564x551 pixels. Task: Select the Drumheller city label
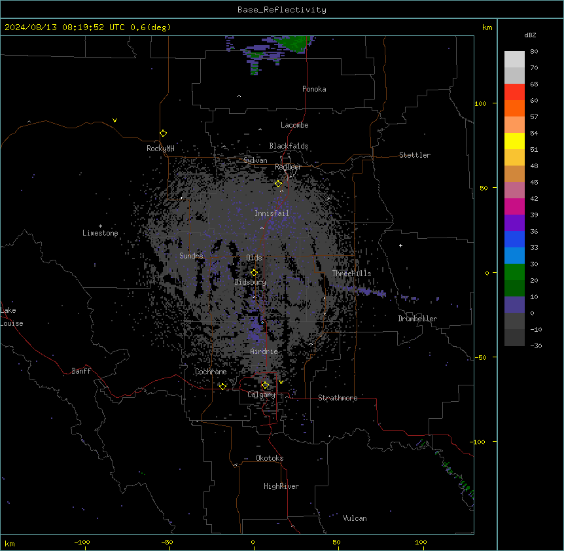coord(417,319)
